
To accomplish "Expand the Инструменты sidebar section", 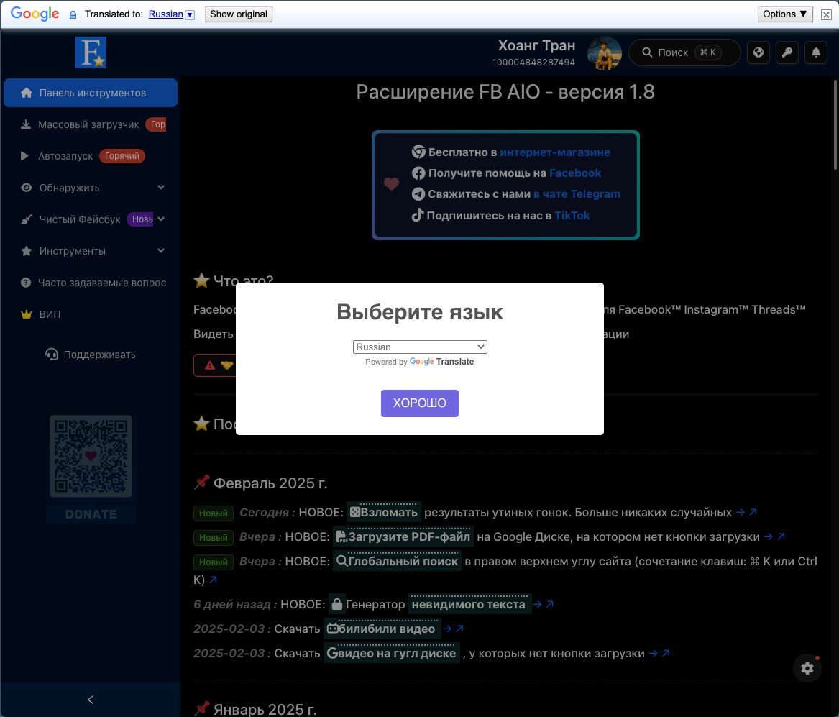I will click(x=91, y=250).
